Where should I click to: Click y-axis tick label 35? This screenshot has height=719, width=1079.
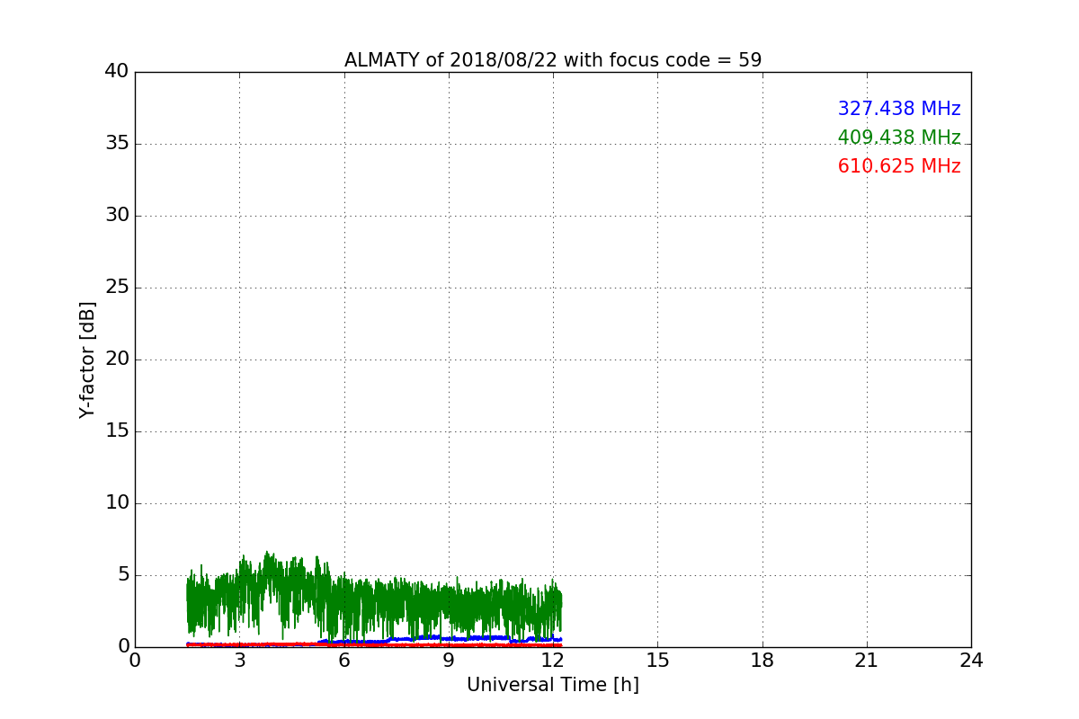pos(117,144)
